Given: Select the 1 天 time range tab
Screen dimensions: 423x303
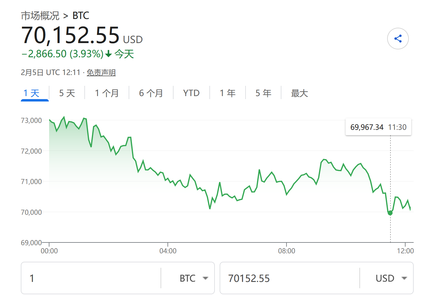Looking at the screenshot, I should tap(32, 93).
